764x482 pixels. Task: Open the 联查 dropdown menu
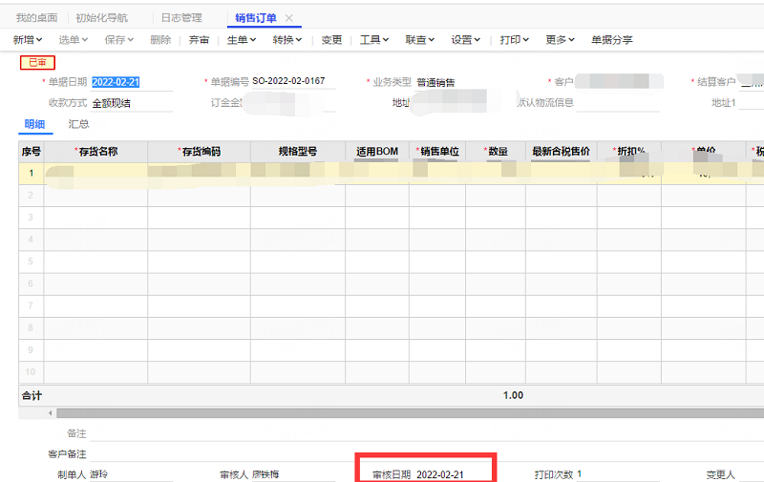tap(420, 40)
